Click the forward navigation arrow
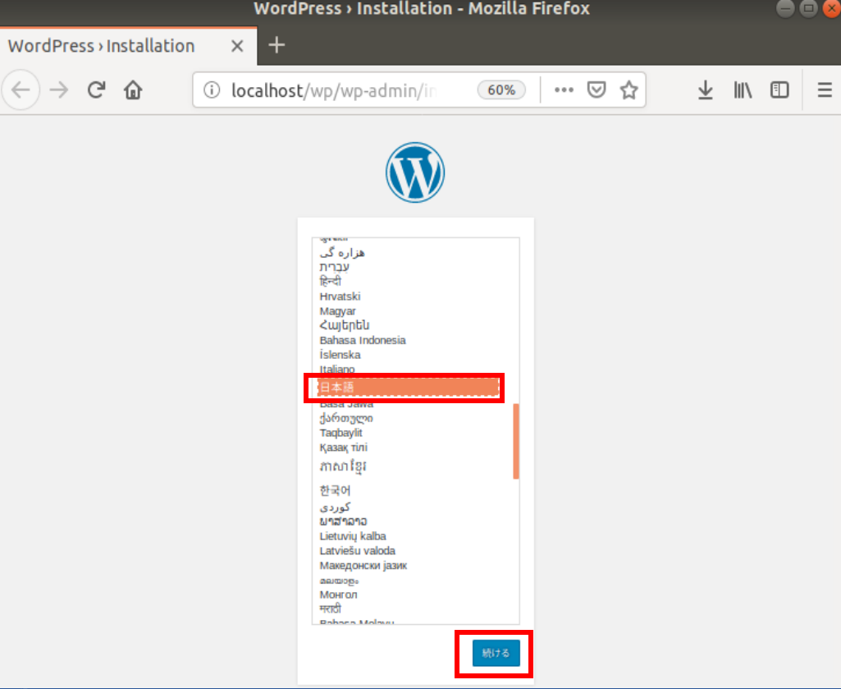 pos(59,90)
